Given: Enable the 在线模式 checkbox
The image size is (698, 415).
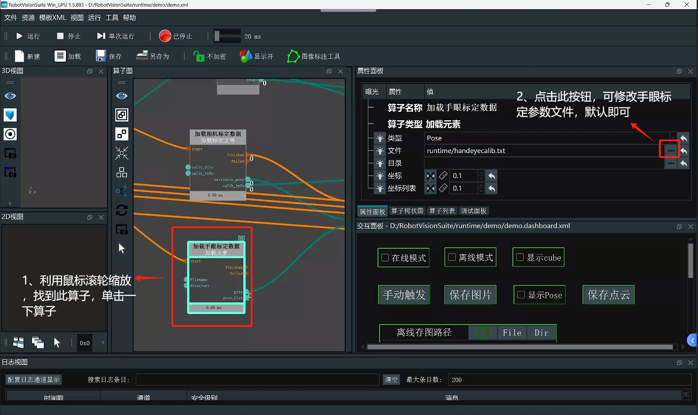Looking at the screenshot, I should (385, 258).
